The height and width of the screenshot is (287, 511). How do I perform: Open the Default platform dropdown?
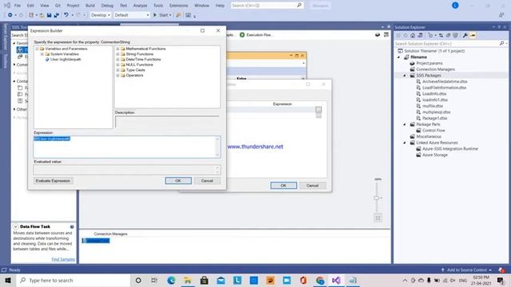[132, 15]
